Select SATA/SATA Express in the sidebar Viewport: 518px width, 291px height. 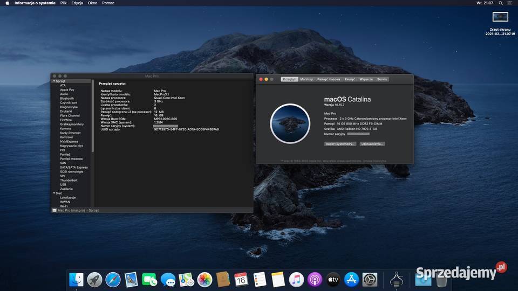tap(74, 167)
